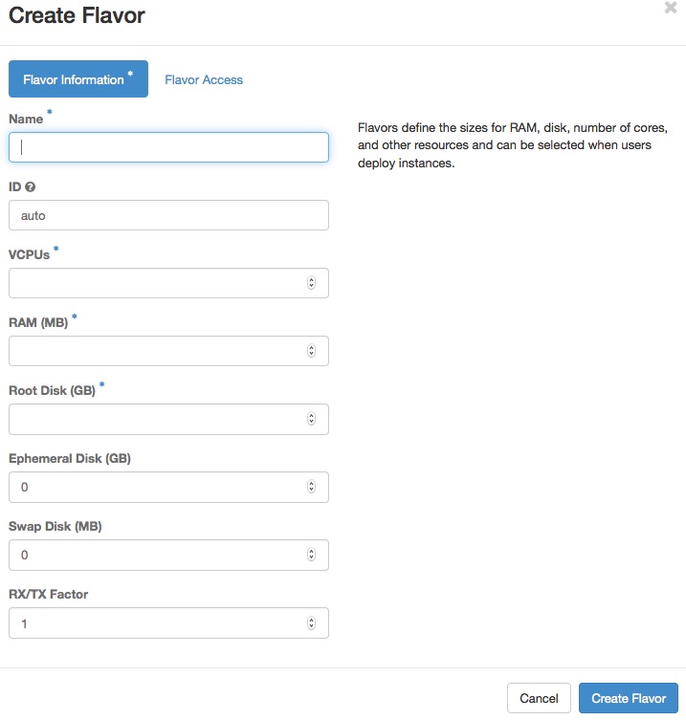Click the ID input field
Image resolution: width=686 pixels, height=720 pixels.
coord(168,215)
